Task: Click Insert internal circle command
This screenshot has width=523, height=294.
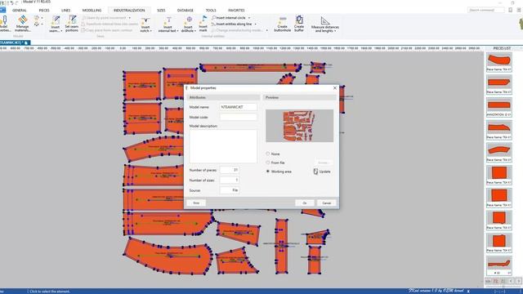Action: [x=230, y=18]
